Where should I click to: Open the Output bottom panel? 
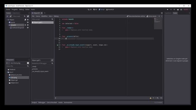coord(34,103)
